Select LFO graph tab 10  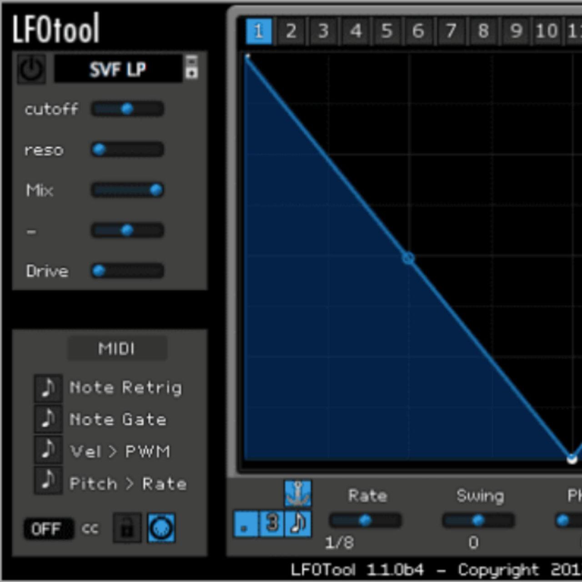coord(547,31)
